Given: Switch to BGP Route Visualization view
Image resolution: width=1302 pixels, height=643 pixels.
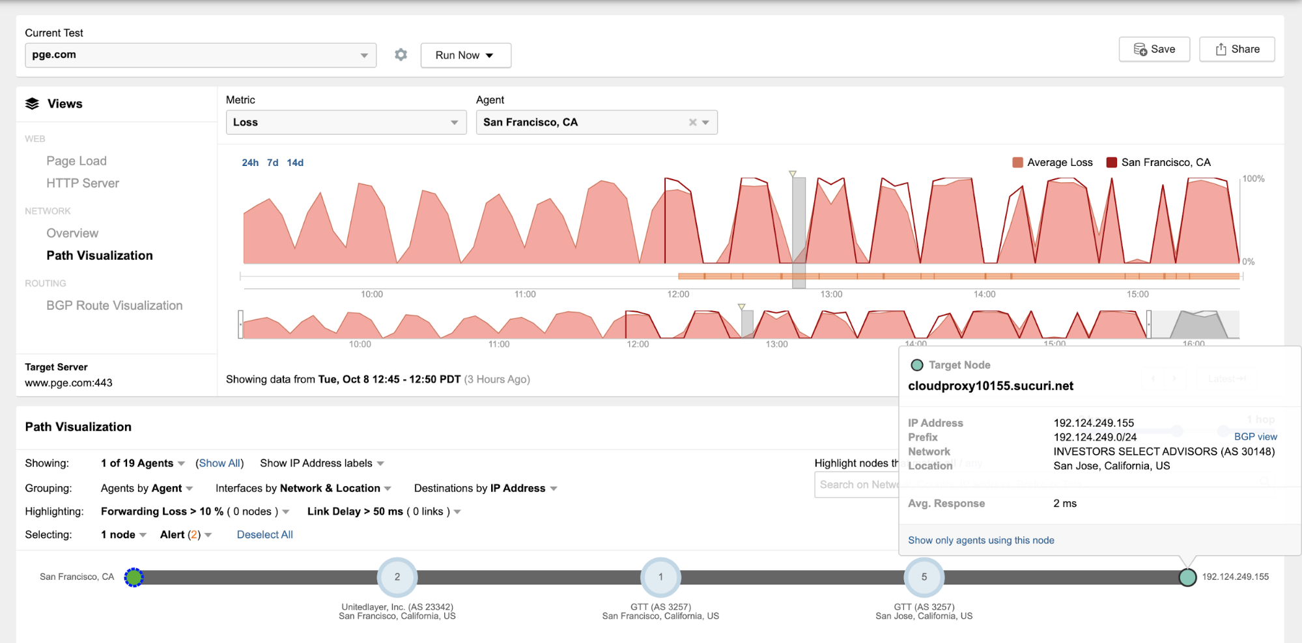Looking at the screenshot, I should [114, 306].
